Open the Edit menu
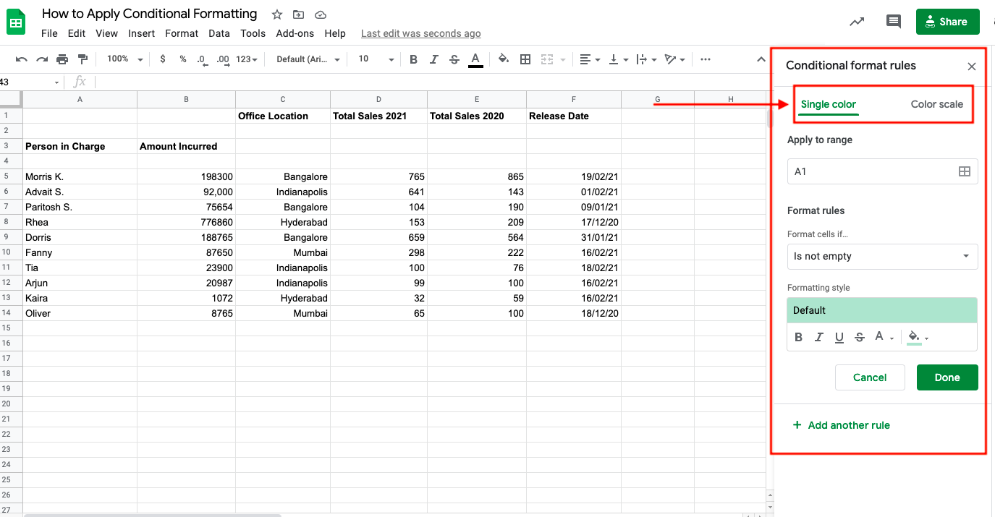 pyautogui.click(x=77, y=33)
